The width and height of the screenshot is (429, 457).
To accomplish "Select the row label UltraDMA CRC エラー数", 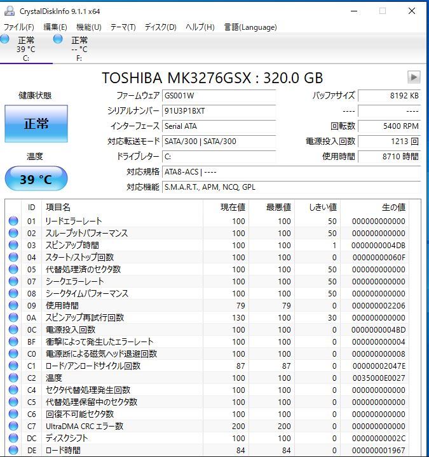I will (85, 426).
